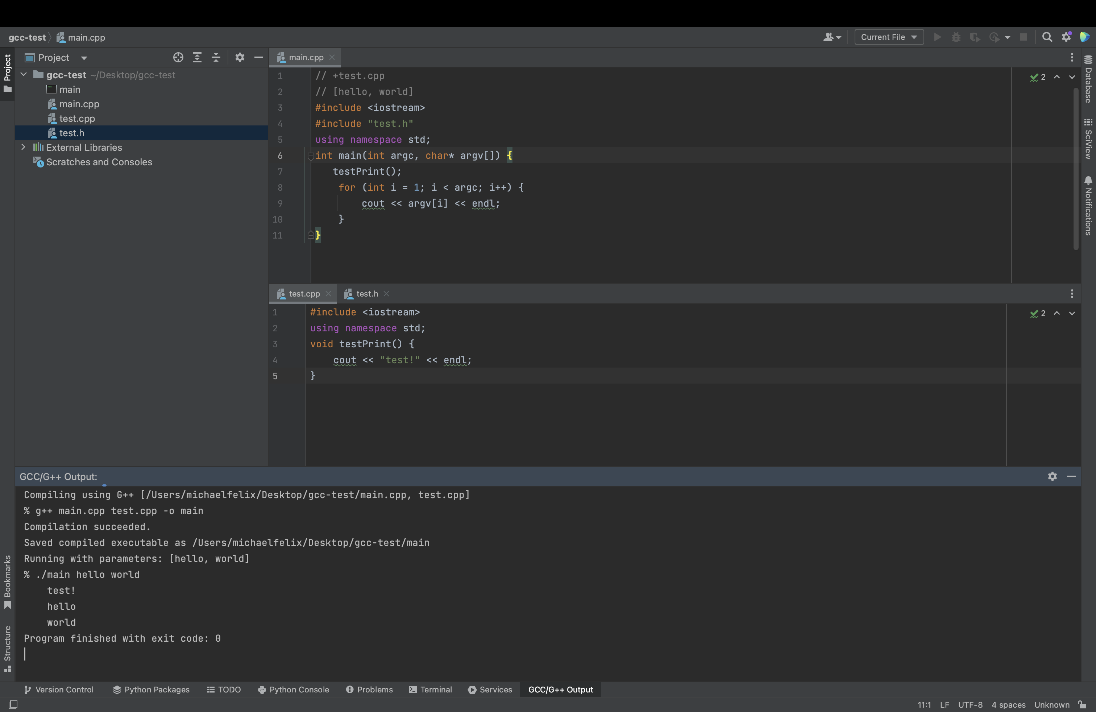
Task: Go to previous highlighted problem in main.cpp
Action: (1057, 77)
